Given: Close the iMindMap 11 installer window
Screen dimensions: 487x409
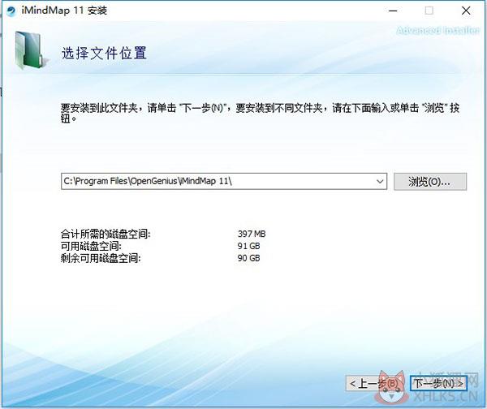Looking at the screenshot, I should pos(466,11).
